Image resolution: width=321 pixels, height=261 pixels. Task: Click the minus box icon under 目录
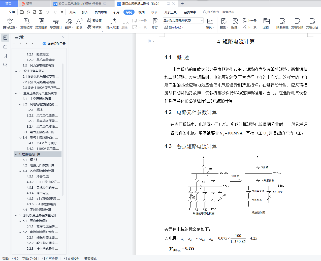[33, 44]
